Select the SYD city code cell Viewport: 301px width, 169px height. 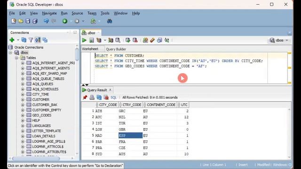[x=107, y=154]
